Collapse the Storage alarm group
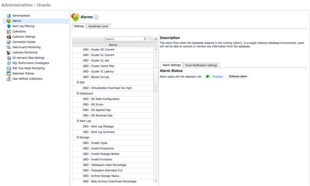This screenshot has height=186, width=310. pyautogui.click(x=78, y=137)
